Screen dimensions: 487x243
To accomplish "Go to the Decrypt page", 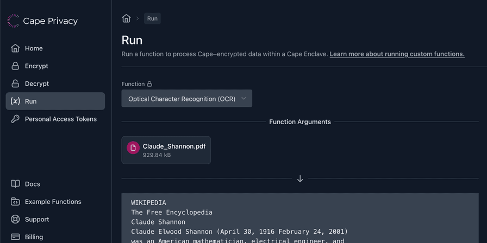I will pyautogui.click(x=55, y=84).
